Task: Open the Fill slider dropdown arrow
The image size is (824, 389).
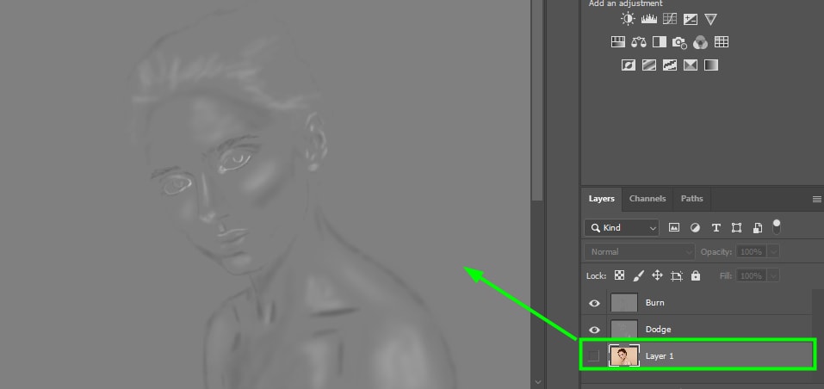Action: (773, 275)
